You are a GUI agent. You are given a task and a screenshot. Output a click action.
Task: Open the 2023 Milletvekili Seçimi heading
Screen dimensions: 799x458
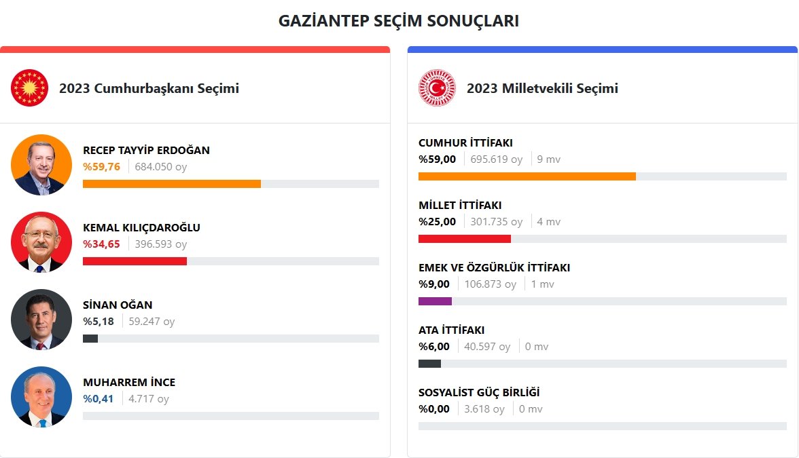(x=542, y=88)
